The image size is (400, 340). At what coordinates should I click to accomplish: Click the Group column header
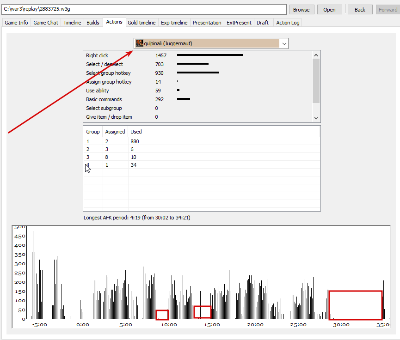[x=93, y=132]
